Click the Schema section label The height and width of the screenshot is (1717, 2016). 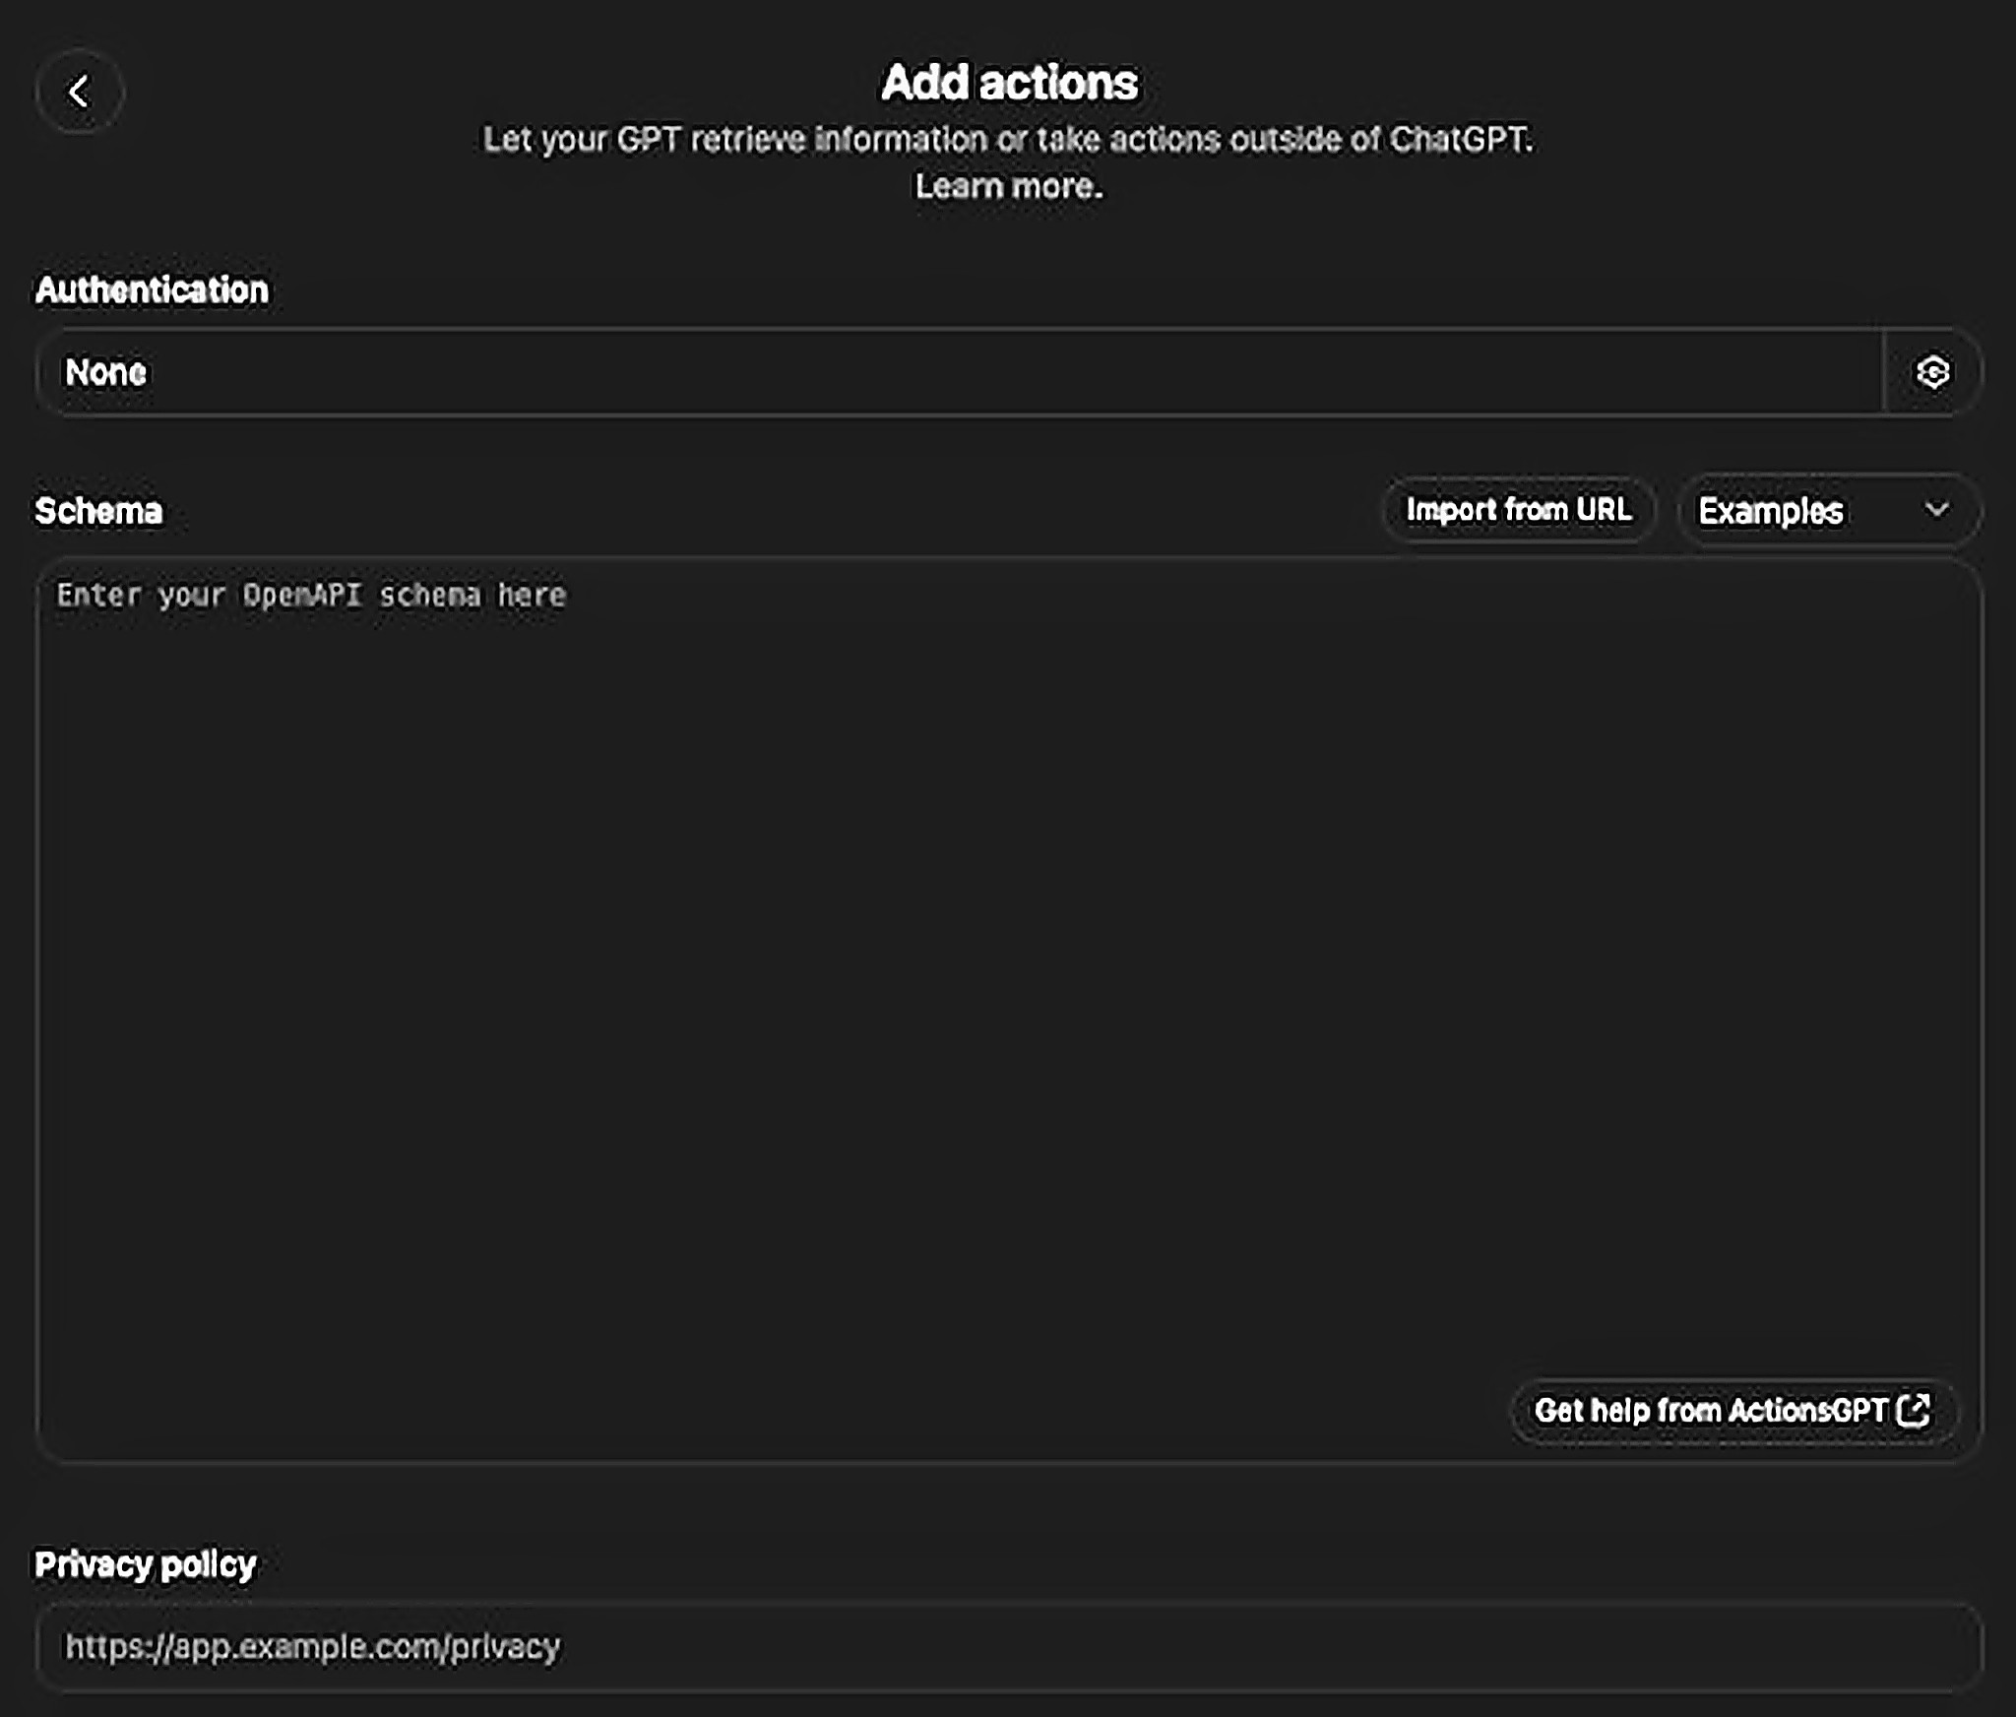click(x=98, y=511)
